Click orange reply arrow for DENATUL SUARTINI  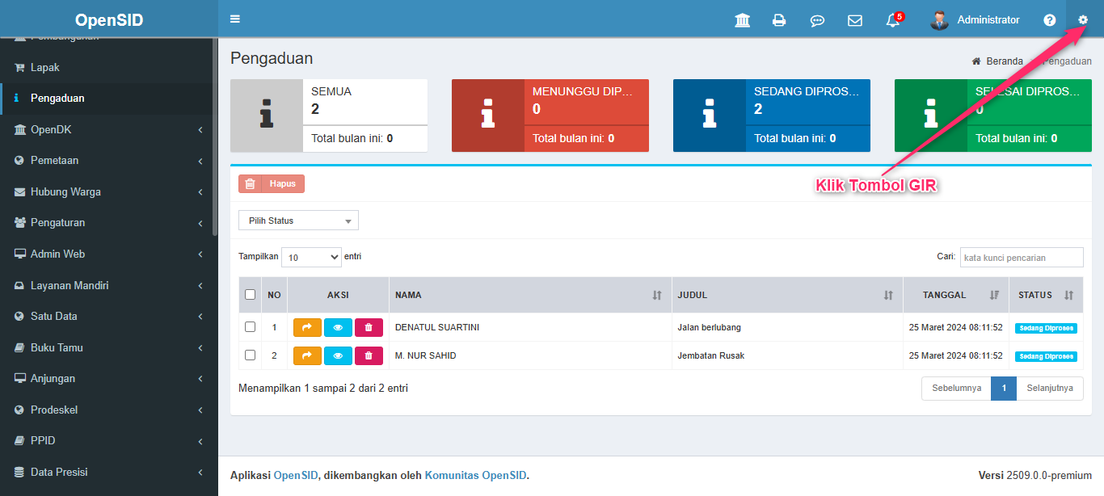(307, 327)
